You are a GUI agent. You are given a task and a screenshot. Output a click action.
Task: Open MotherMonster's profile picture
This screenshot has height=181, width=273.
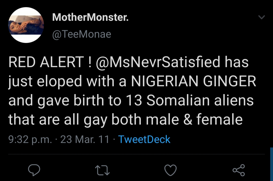(x=26, y=25)
